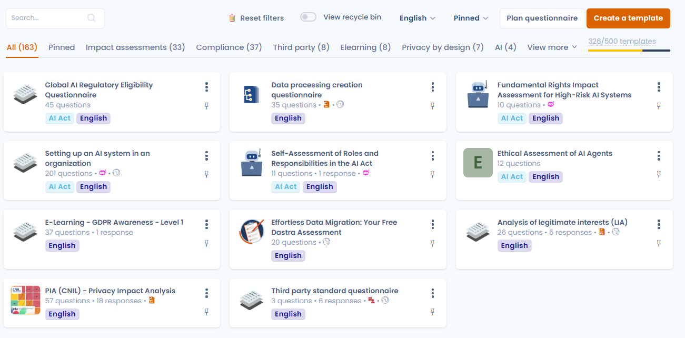Open the English language dropdown
Image resolution: width=685 pixels, height=338 pixels.
pyautogui.click(x=418, y=18)
